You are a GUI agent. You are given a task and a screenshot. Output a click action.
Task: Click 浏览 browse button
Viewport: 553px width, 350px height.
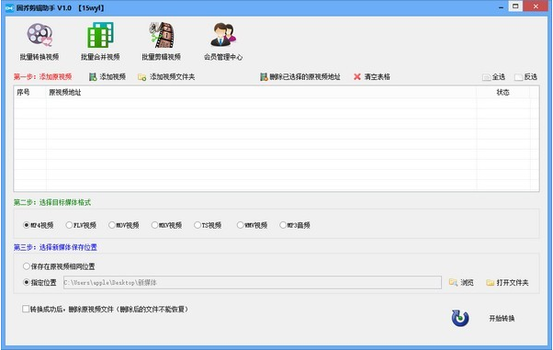click(461, 282)
